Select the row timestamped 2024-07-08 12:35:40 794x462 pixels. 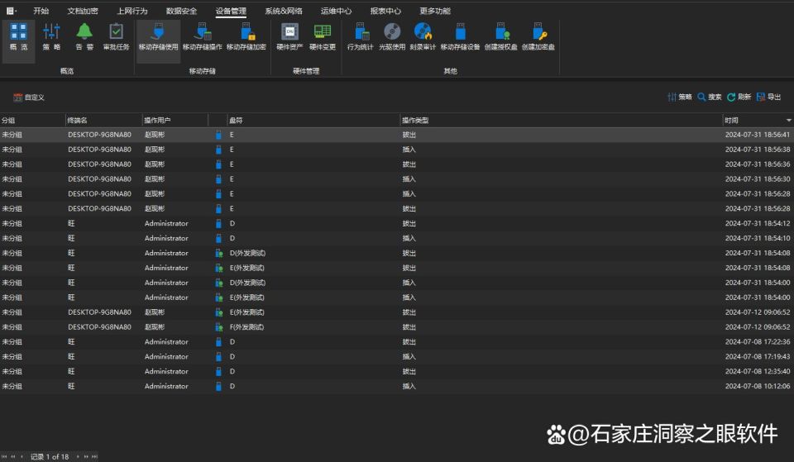(x=397, y=371)
